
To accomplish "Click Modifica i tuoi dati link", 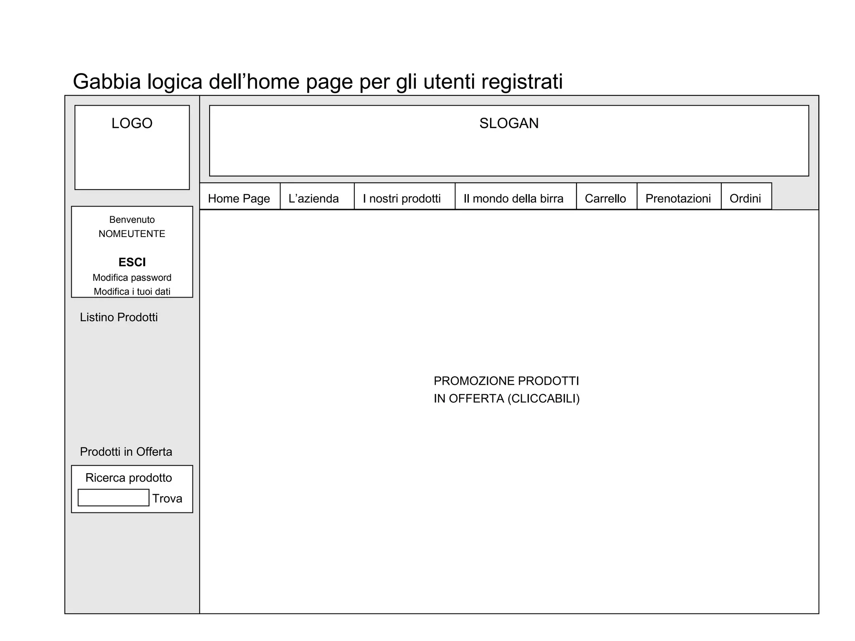I will [132, 291].
